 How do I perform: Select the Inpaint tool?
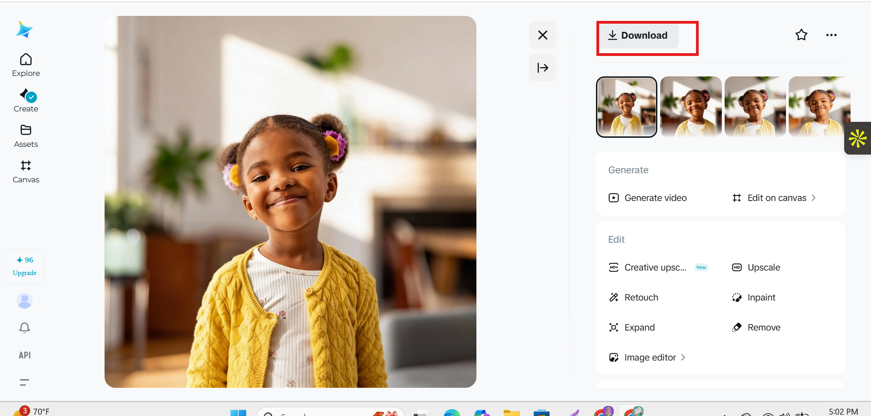[x=754, y=297]
